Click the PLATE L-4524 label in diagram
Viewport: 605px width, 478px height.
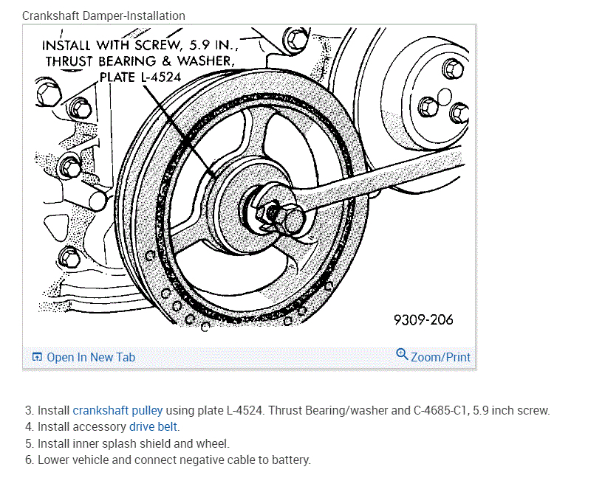[x=140, y=77]
